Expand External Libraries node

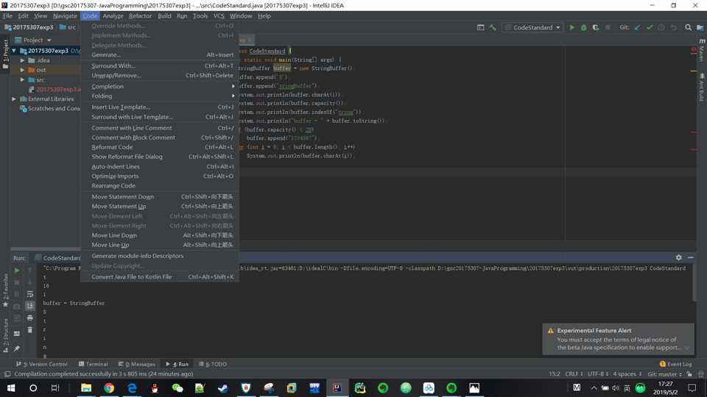[x=14, y=99]
